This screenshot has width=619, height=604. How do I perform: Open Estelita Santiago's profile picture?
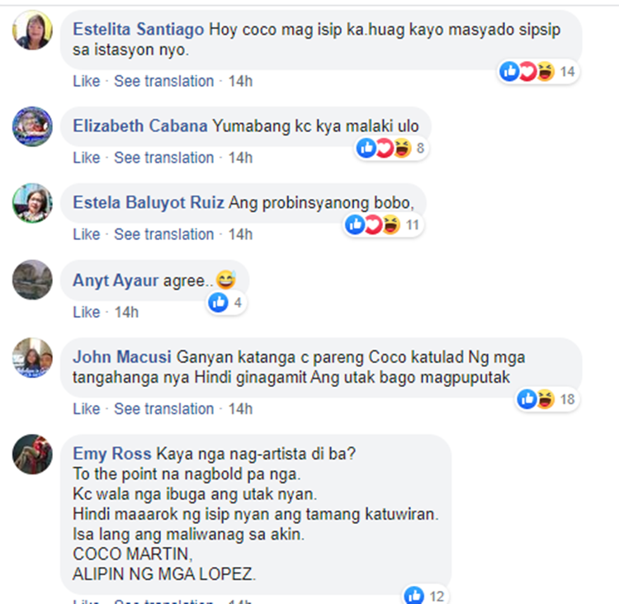(x=32, y=30)
